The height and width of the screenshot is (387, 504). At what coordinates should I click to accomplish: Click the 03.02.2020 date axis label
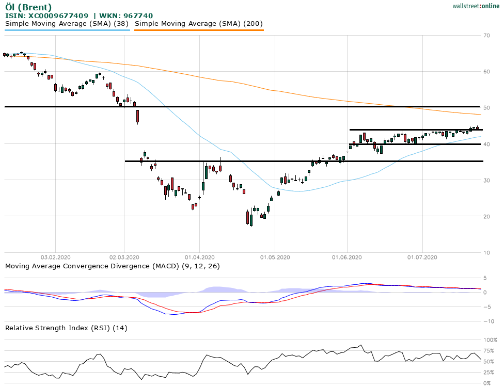tap(56, 257)
